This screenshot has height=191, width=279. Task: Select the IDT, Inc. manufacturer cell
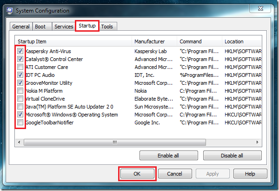[144, 75]
